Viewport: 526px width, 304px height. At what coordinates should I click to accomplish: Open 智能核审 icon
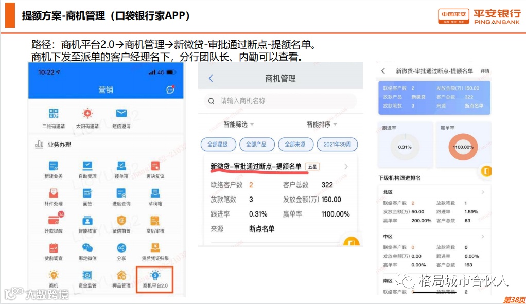(x=87, y=221)
